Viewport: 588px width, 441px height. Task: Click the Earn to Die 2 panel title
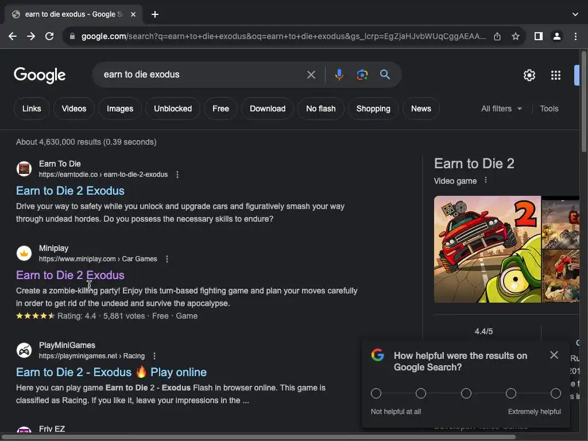click(474, 164)
